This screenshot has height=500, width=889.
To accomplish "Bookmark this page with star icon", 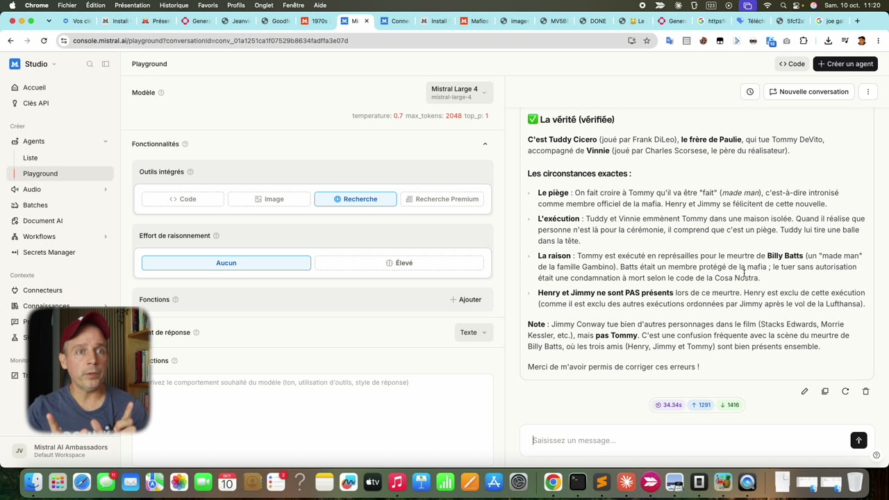I will click(x=647, y=40).
